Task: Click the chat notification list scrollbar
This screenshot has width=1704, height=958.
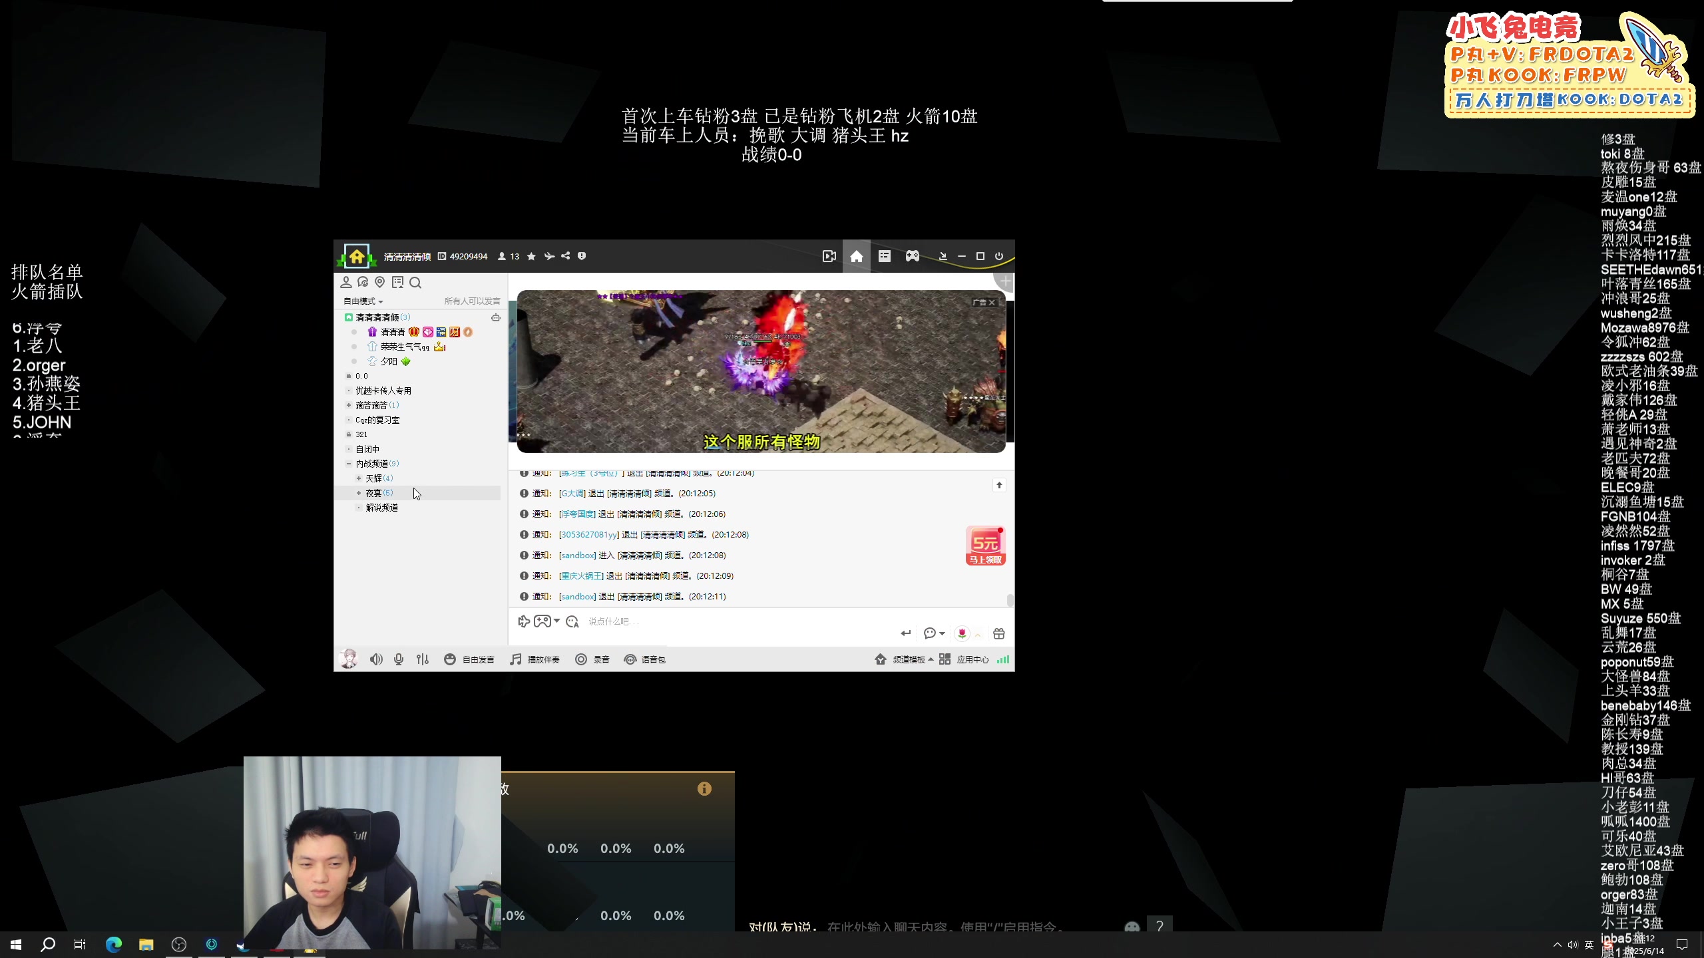Action: point(1010,600)
